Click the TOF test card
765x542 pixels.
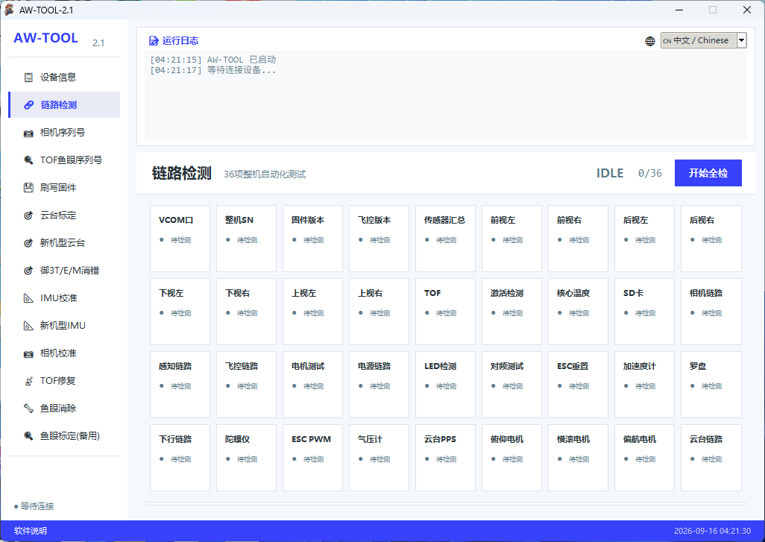coord(445,312)
